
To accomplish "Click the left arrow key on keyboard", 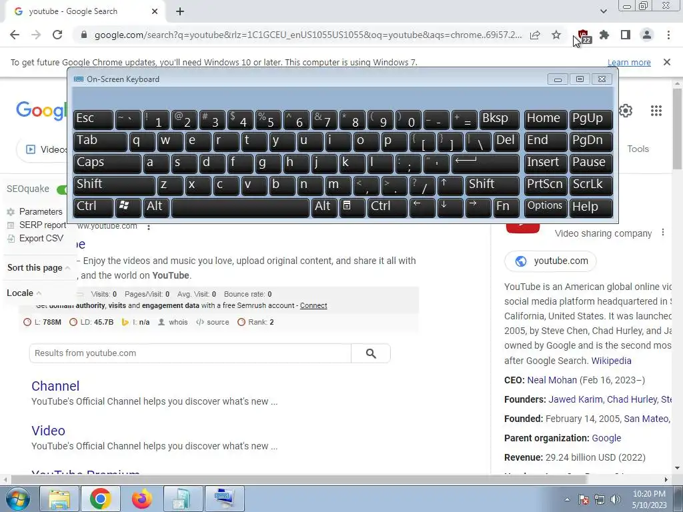I will point(422,207).
